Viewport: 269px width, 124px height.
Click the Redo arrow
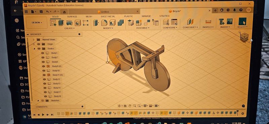[55, 12]
